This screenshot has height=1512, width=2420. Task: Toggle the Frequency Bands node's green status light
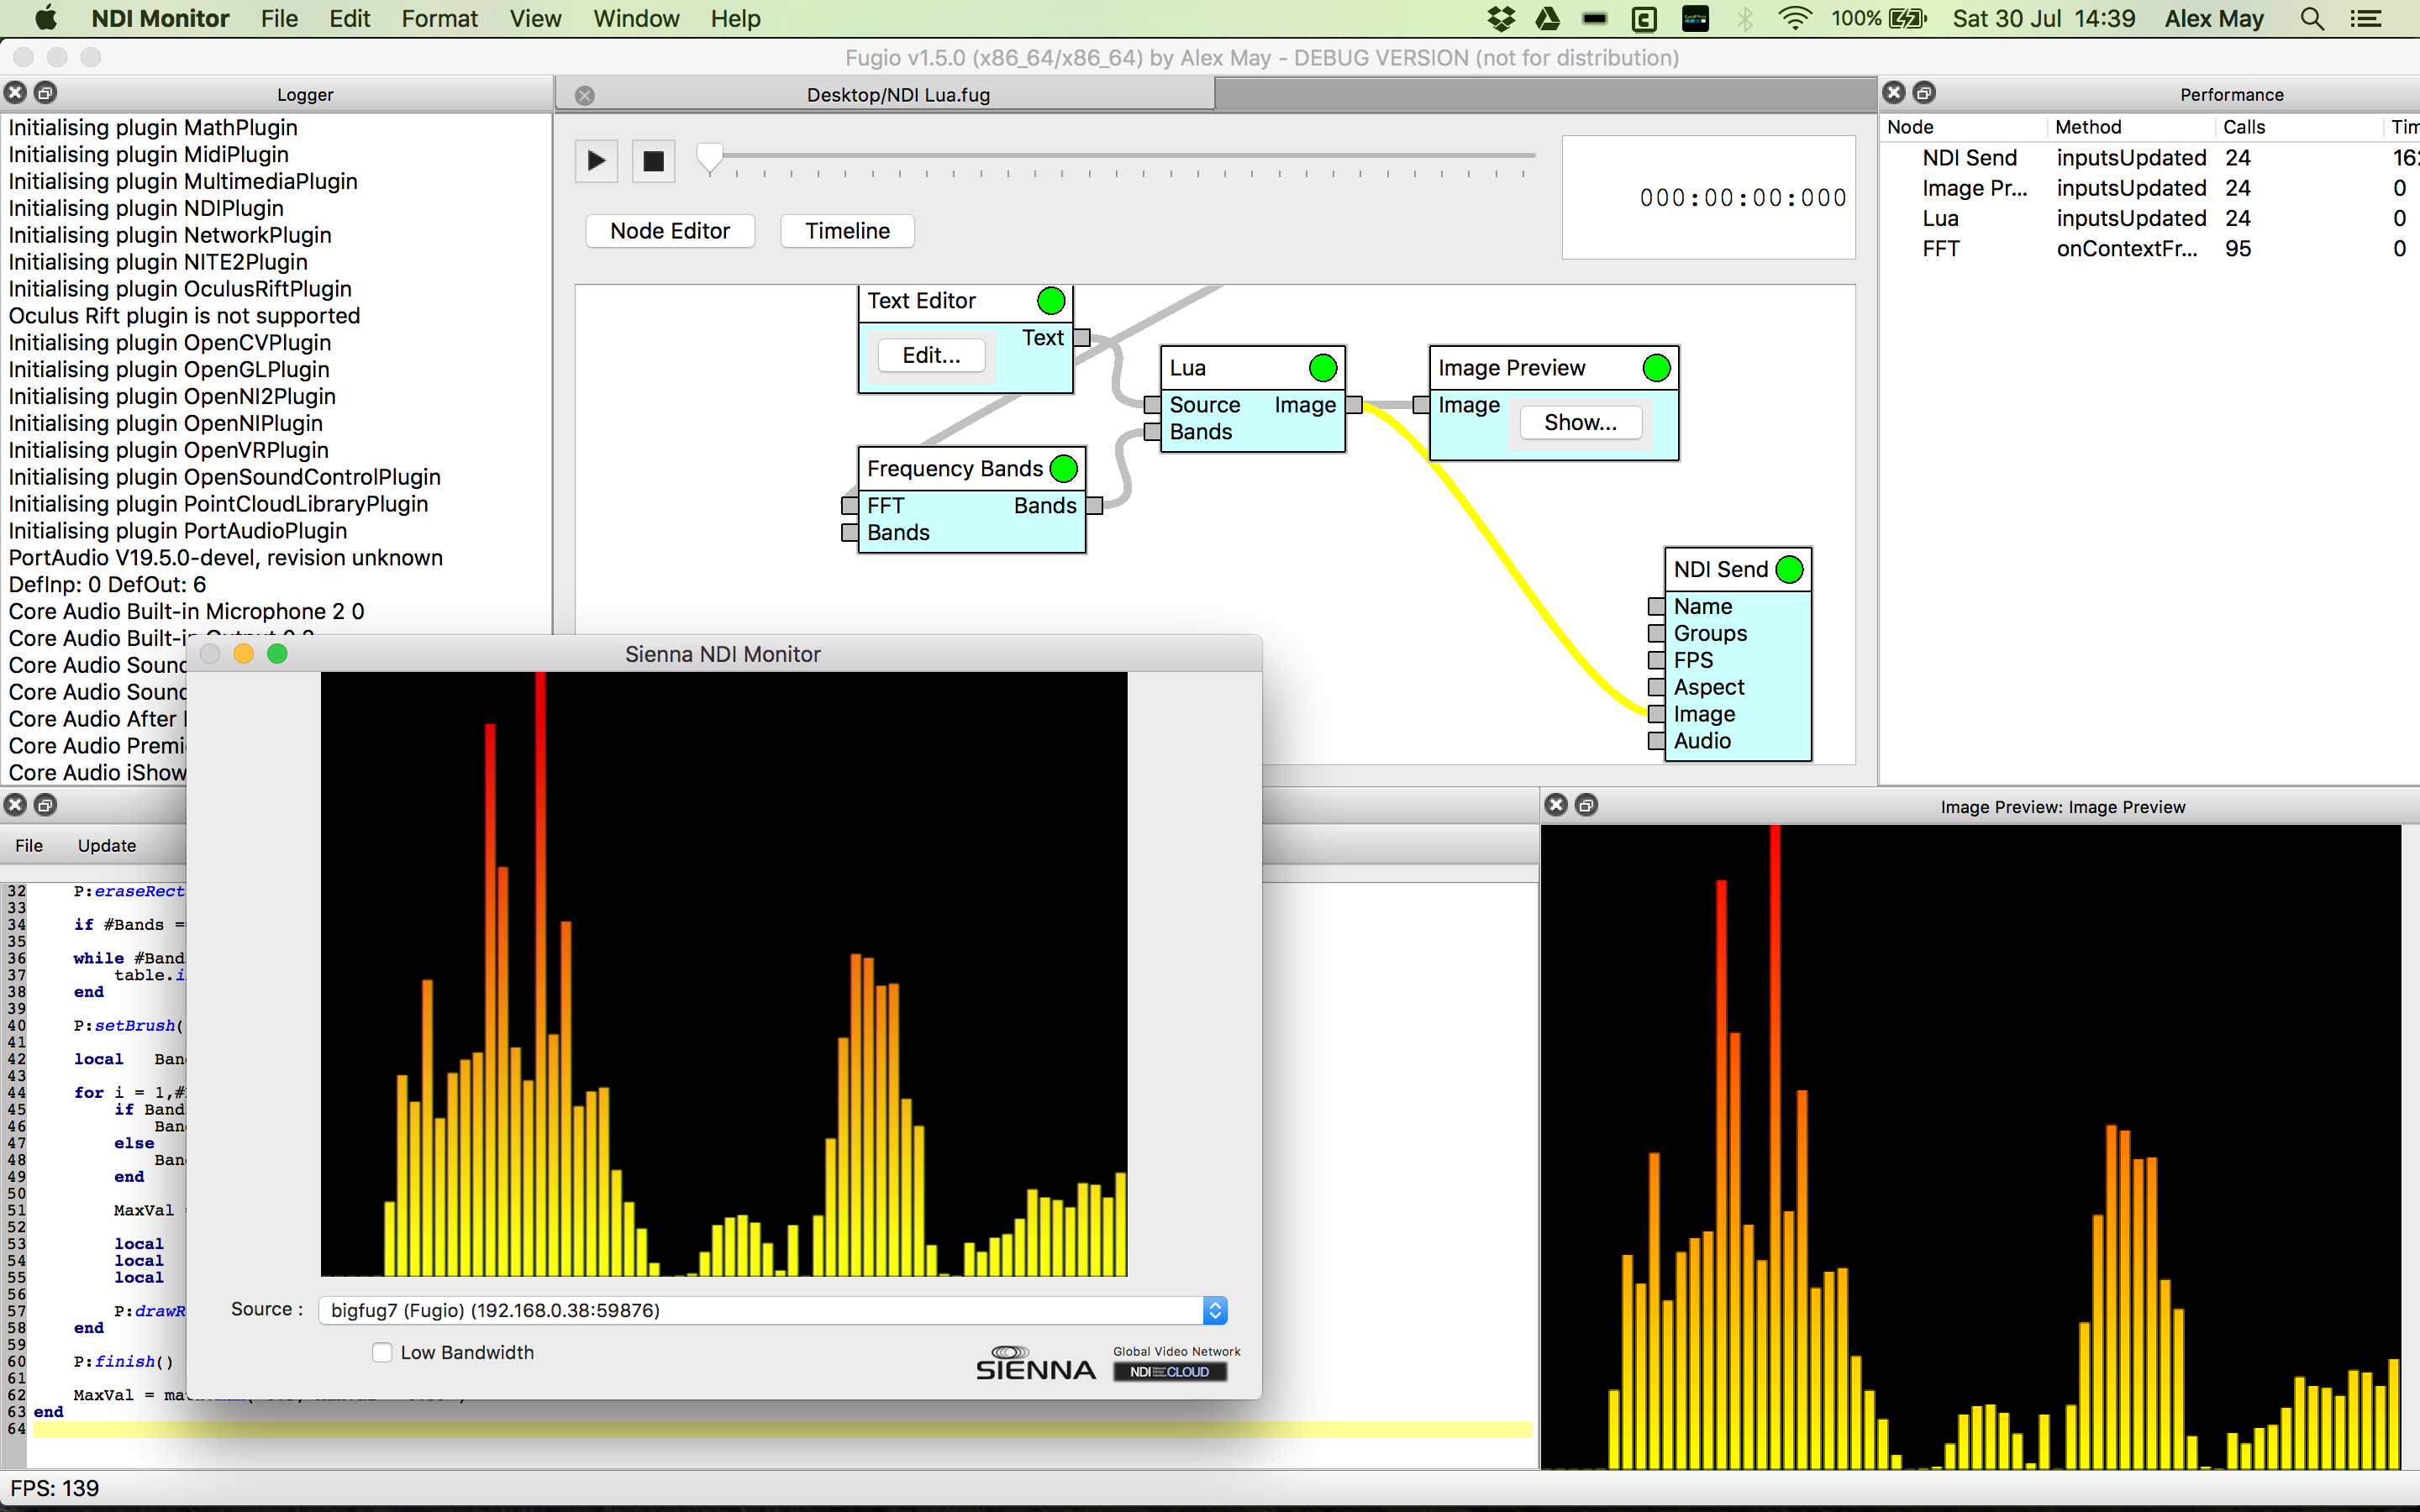[1064, 469]
